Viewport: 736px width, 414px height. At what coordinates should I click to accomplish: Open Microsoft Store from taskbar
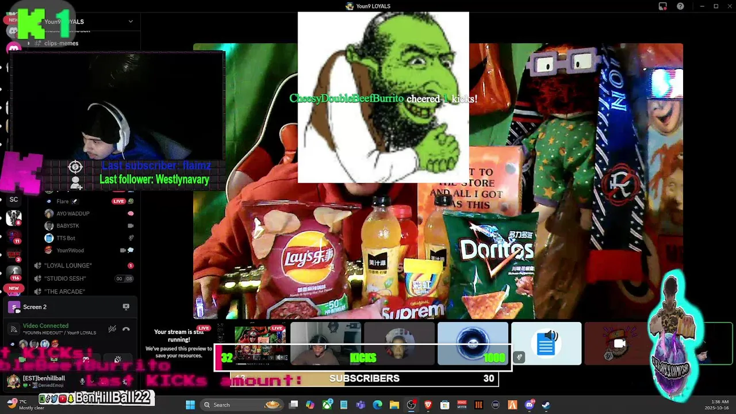pos(444,405)
